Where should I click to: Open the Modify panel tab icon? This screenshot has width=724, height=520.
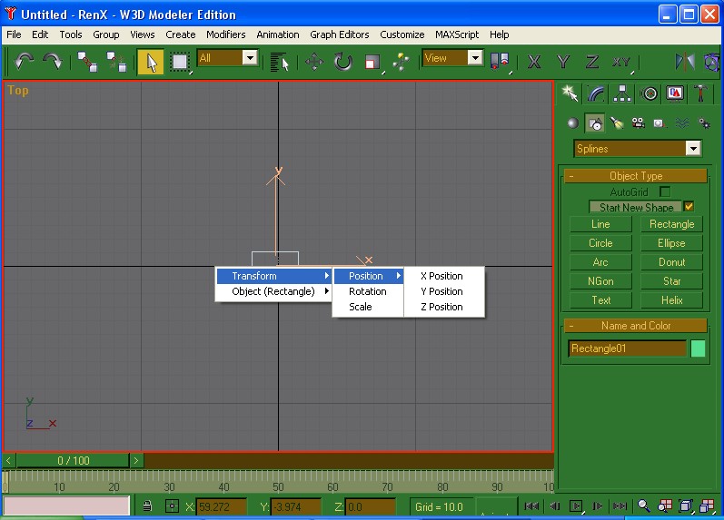[596, 93]
